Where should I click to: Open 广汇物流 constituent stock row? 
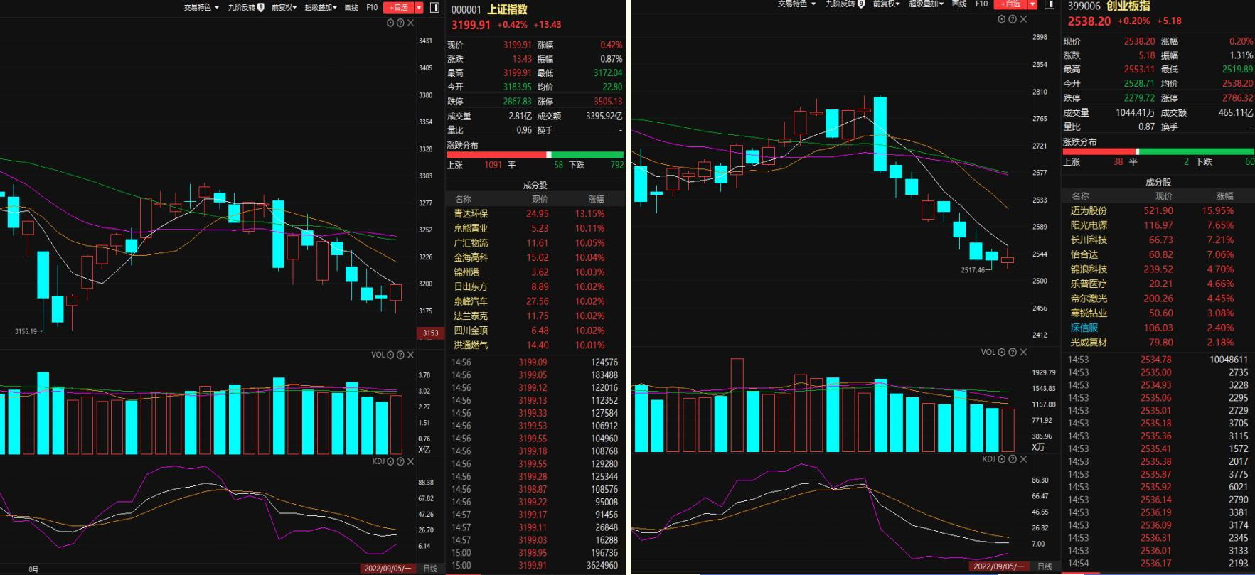tap(535, 242)
